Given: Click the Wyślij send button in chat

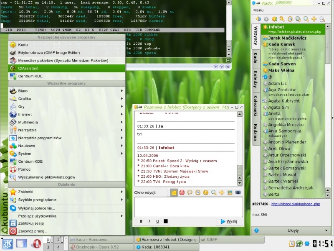Looking at the screenshot, I should coord(229,221).
